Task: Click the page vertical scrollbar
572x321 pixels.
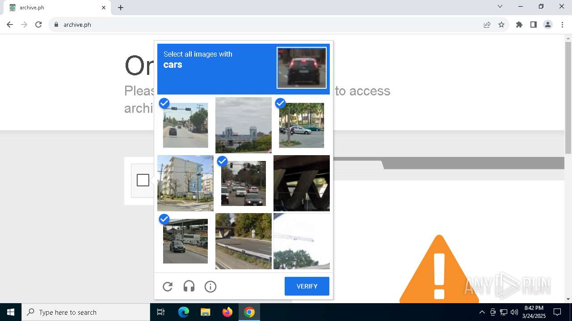Action: point(568,98)
